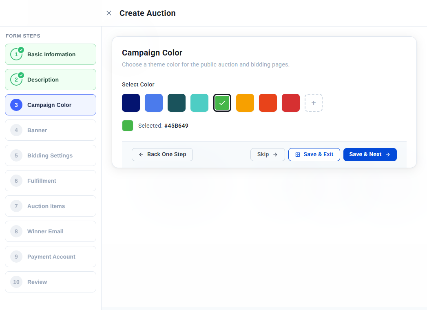
Task: Close the Create Auction form
Action: 108,13
